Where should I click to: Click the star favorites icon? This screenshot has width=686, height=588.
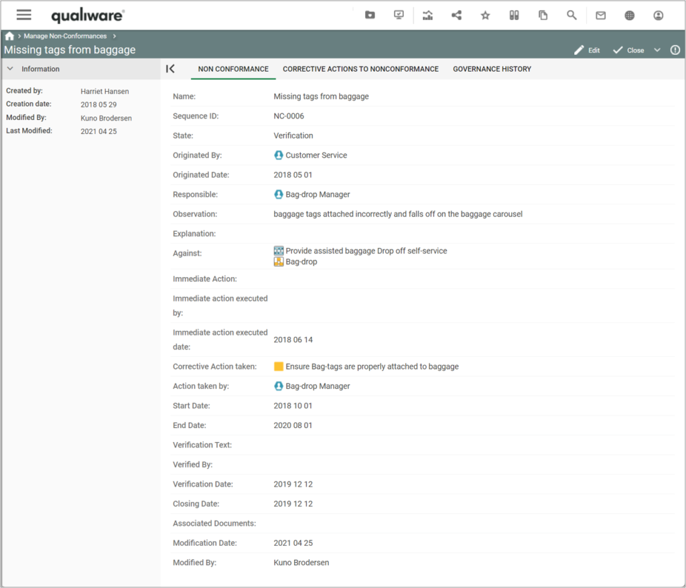tap(486, 15)
